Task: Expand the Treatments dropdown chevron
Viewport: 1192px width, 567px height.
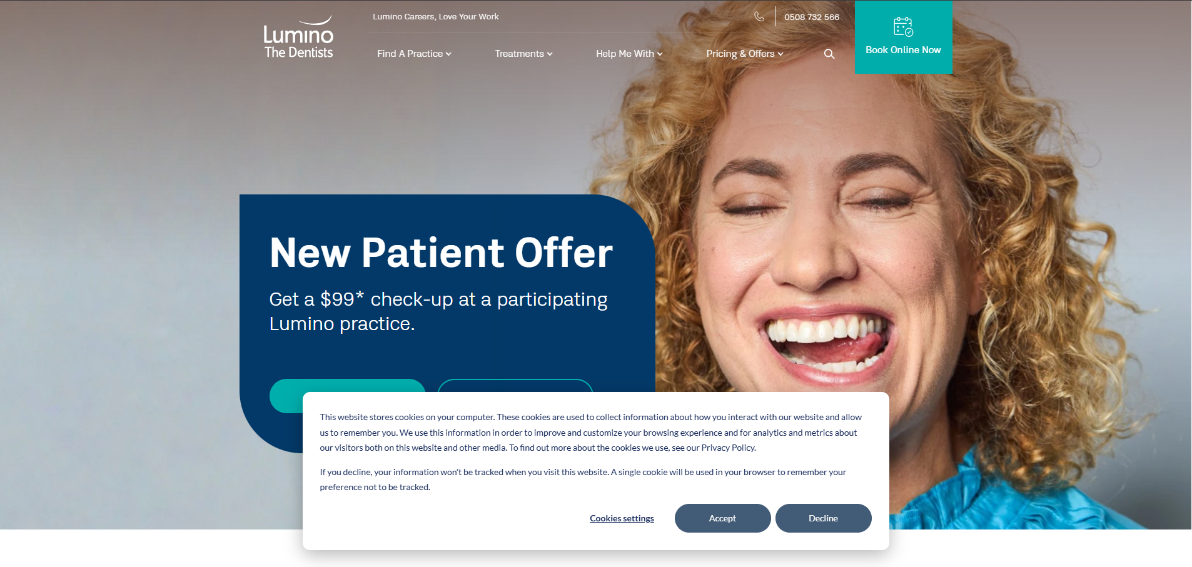Action: [x=550, y=54]
